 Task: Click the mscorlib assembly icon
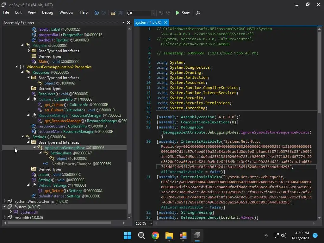(x=9, y=217)
